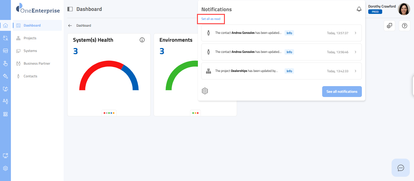This screenshot has width=414, height=181.
Task: Open Projects in the side menu
Action: tap(30, 38)
